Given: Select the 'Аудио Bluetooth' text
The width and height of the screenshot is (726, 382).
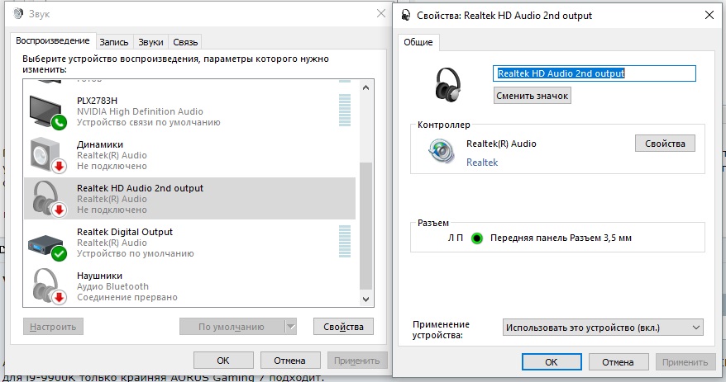Looking at the screenshot, I should 112,286.
